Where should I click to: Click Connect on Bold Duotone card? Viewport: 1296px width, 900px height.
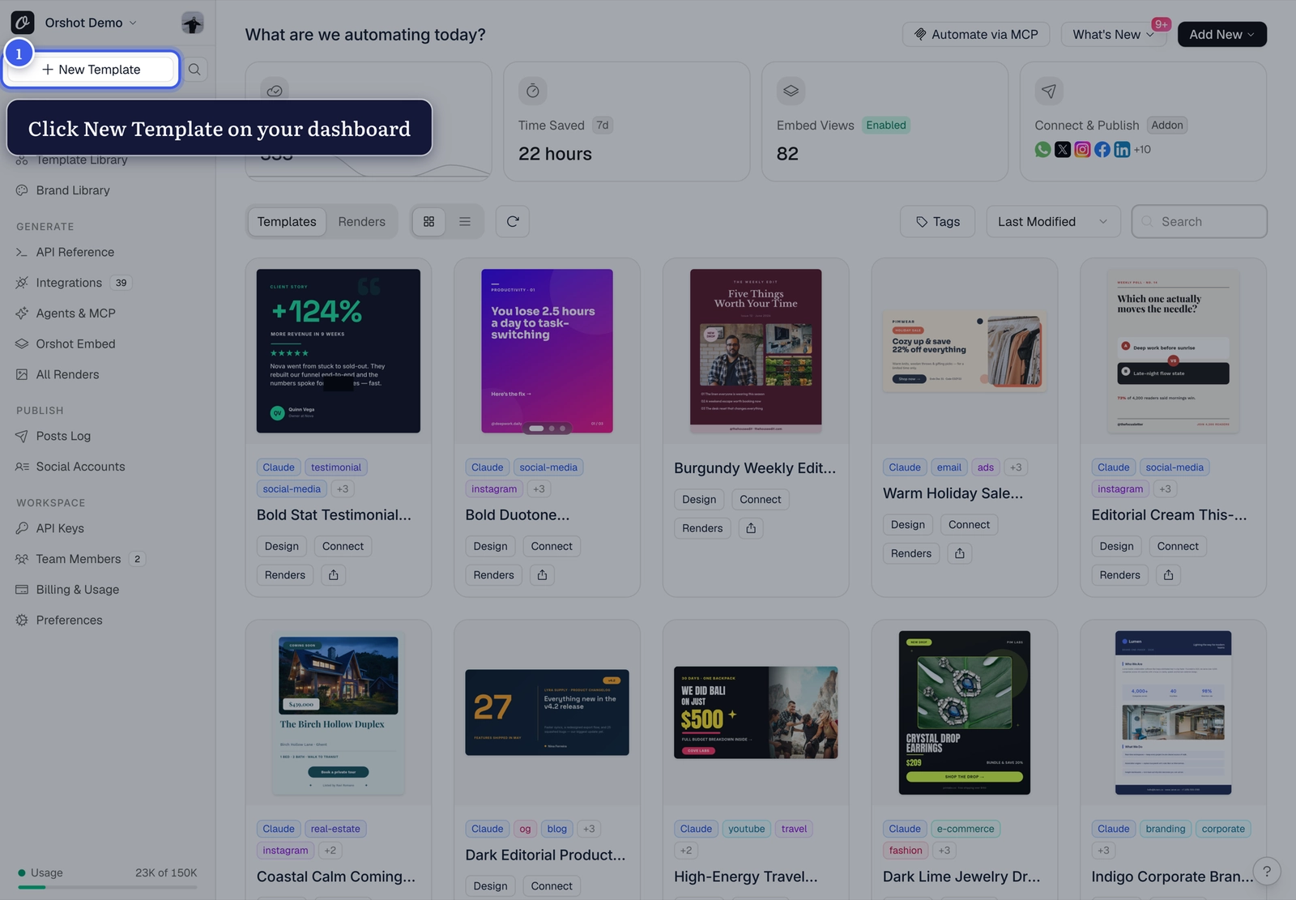tap(552, 547)
